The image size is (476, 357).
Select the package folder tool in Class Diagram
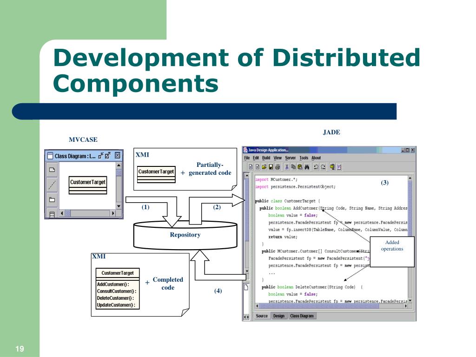click(x=52, y=199)
